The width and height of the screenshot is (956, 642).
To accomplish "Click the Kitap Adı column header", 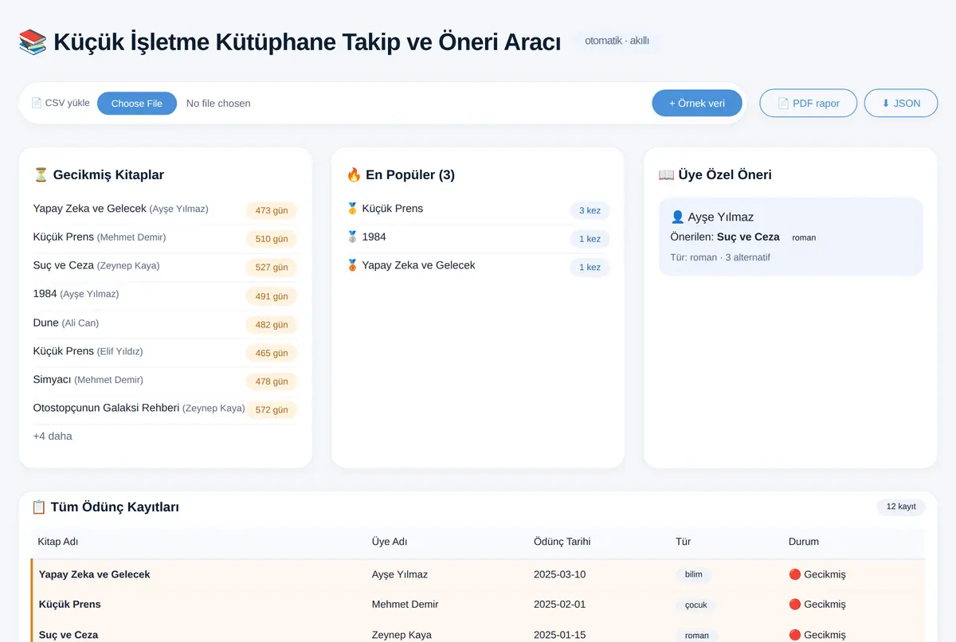I will coord(58,542).
